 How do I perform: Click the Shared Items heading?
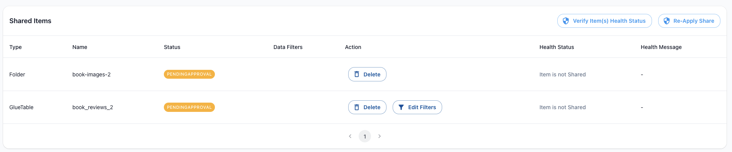(30, 21)
